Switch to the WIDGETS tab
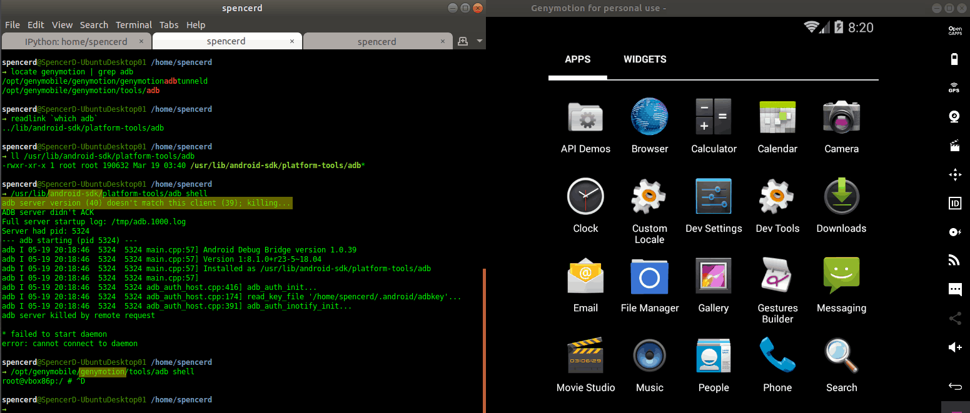Image resolution: width=970 pixels, height=413 pixels. pyautogui.click(x=645, y=59)
